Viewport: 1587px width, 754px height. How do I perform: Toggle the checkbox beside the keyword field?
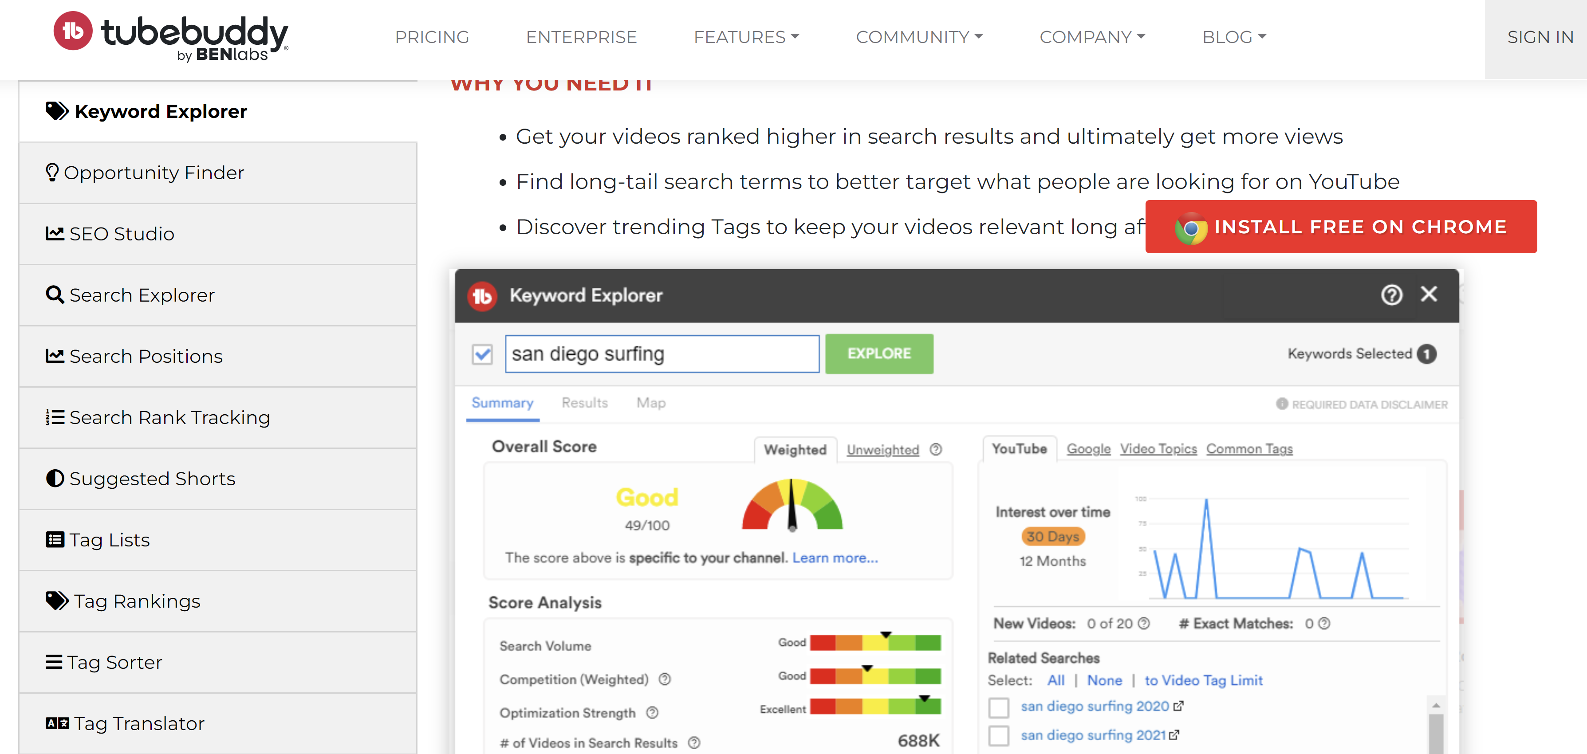pyautogui.click(x=482, y=354)
